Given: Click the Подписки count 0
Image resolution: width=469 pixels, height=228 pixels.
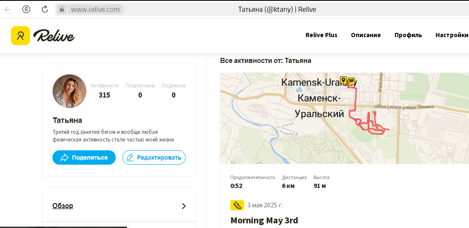Looking at the screenshot, I should coord(173,95).
